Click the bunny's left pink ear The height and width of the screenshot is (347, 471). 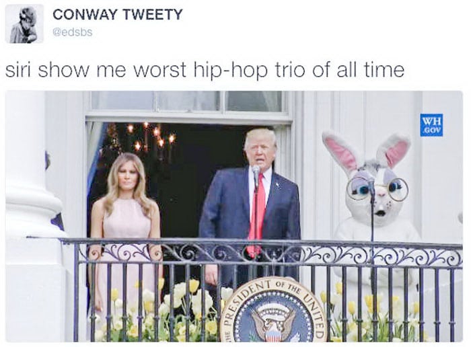[x=338, y=151]
